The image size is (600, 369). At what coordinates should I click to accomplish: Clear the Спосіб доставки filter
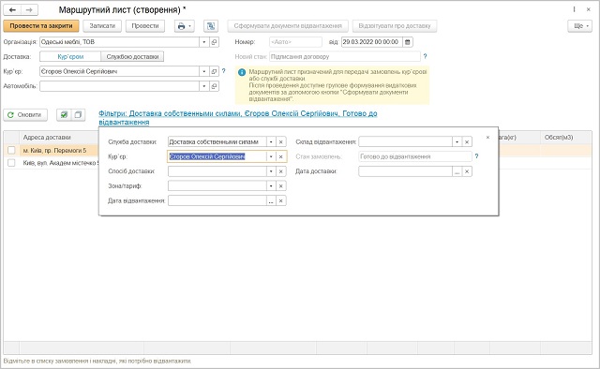tap(281, 171)
